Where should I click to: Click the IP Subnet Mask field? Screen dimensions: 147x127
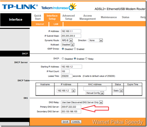71,36
